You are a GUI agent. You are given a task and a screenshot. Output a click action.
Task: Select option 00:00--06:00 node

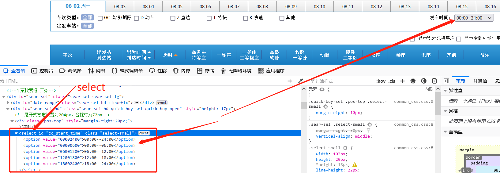coord(79,146)
